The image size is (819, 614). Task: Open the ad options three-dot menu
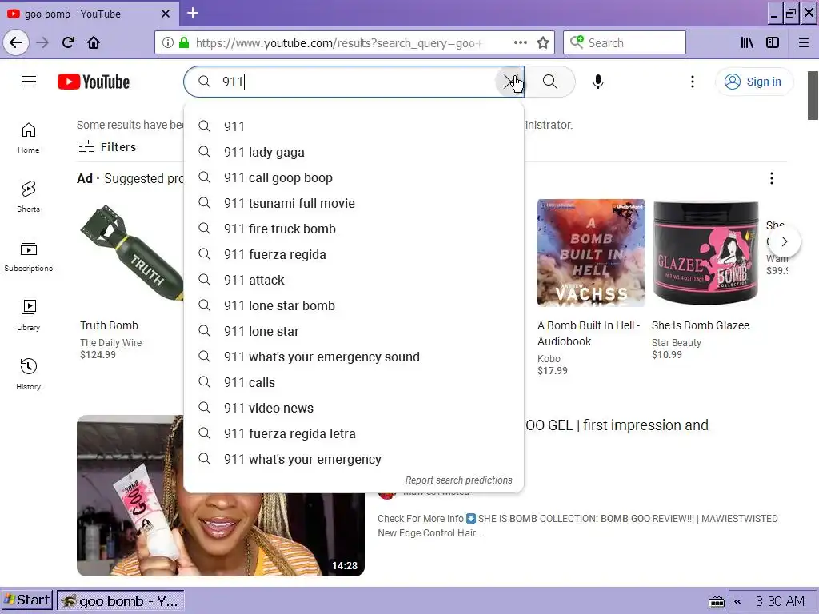tap(772, 178)
